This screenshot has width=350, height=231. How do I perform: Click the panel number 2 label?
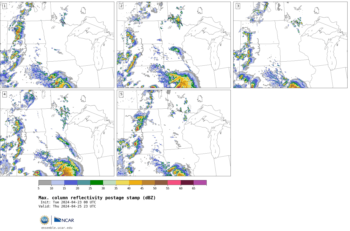coord(121,6)
